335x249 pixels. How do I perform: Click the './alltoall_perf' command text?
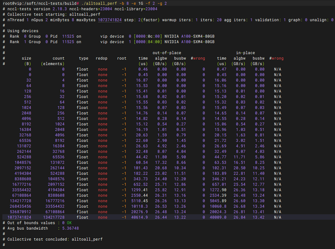(99, 3)
